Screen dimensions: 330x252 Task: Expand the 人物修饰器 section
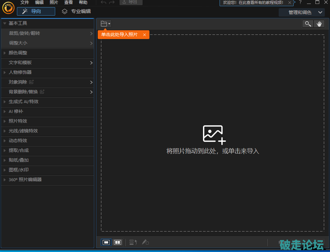coord(5,72)
